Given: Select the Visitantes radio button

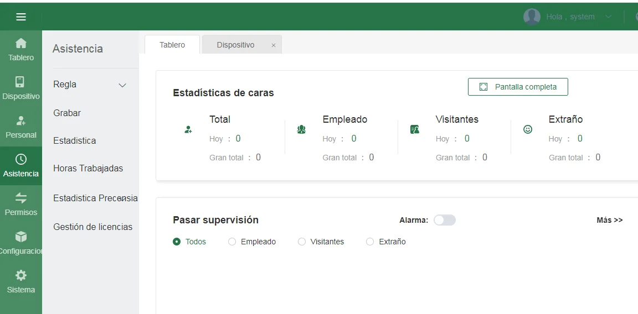Looking at the screenshot, I should (302, 242).
